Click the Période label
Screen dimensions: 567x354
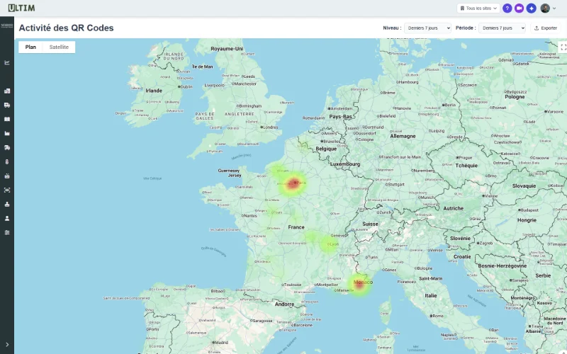tap(466, 28)
